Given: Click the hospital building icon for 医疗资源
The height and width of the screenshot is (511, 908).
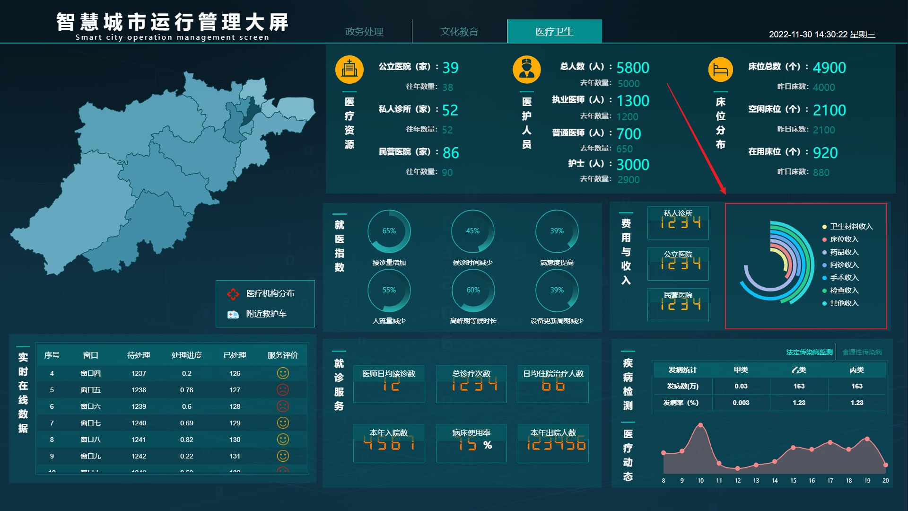Looking at the screenshot, I should [349, 69].
